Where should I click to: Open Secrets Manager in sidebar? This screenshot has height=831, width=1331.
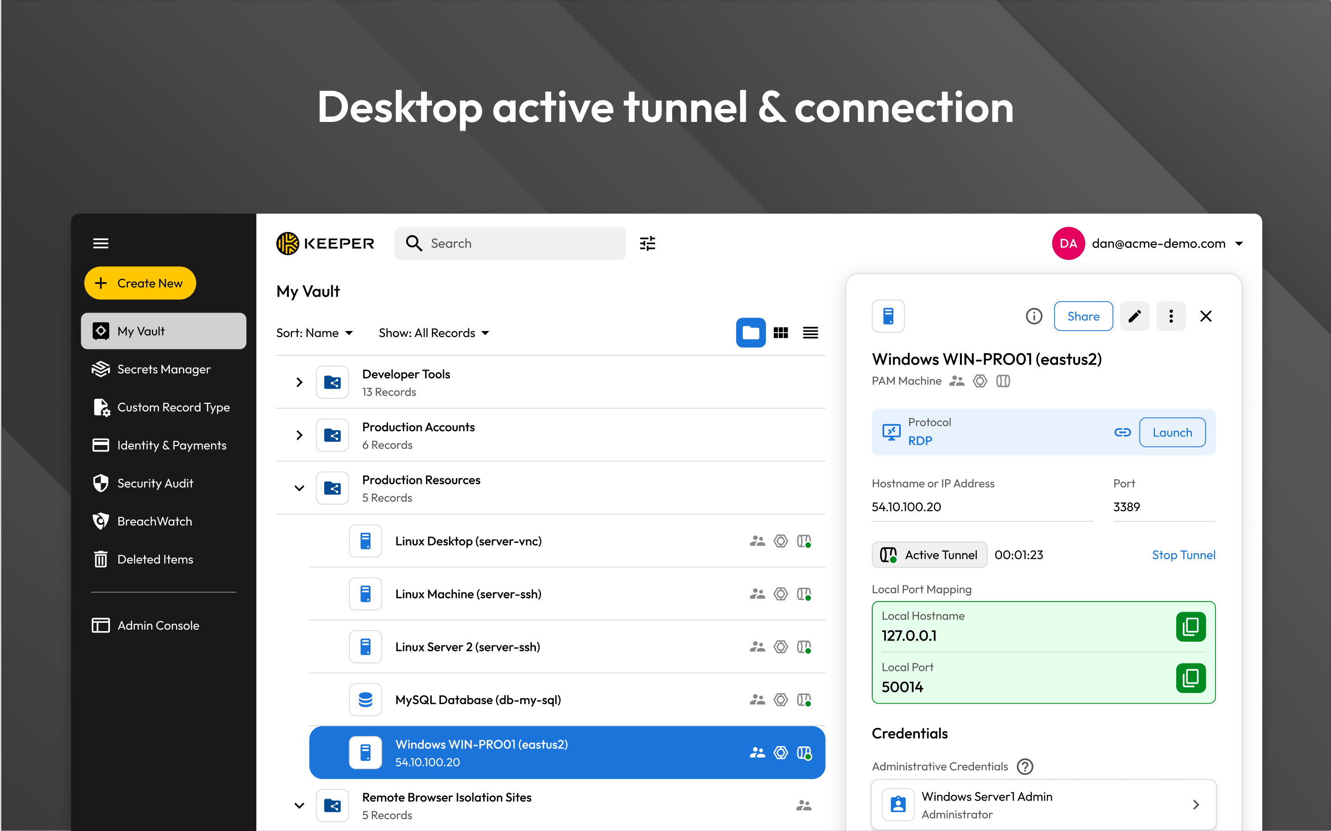coord(164,369)
